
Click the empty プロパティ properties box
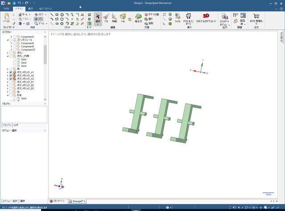[24, 114]
